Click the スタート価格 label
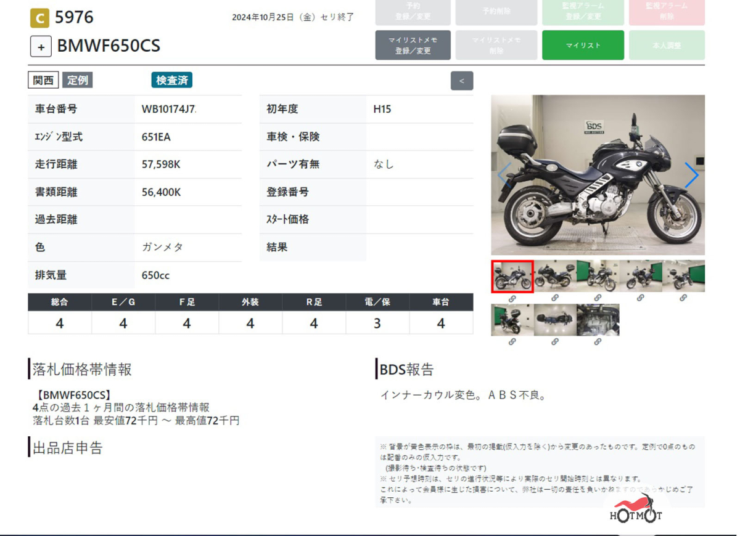Viewport: 740px width, 536px height. click(x=287, y=219)
